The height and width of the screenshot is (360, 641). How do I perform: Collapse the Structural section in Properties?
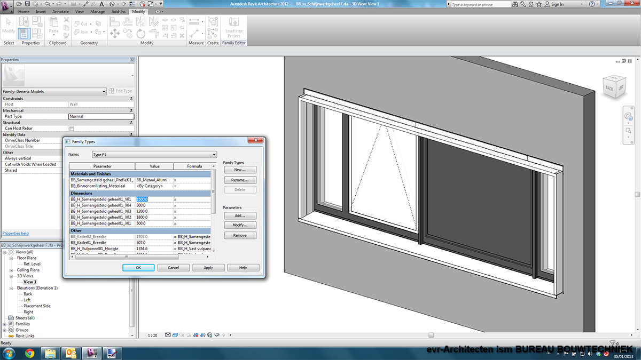coord(131,123)
